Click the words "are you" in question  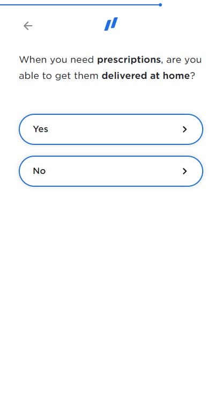[x=184, y=60]
